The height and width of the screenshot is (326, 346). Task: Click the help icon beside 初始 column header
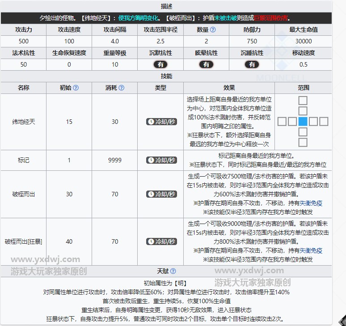tap(76, 88)
